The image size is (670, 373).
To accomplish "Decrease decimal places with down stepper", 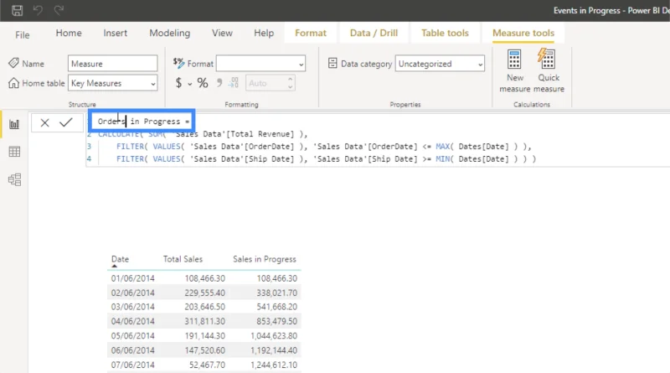I will [x=290, y=87].
